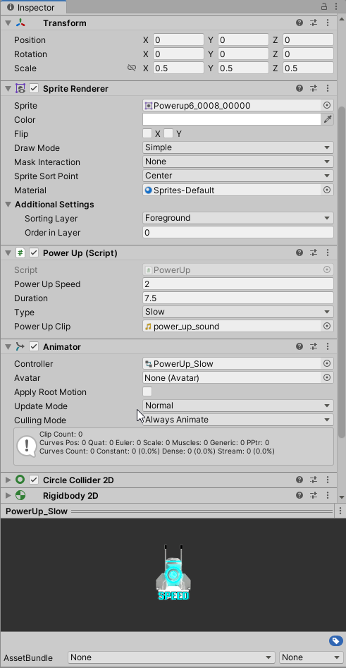Click Scale Y input field
Screen dimensions: 346x668
click(243, 68)
